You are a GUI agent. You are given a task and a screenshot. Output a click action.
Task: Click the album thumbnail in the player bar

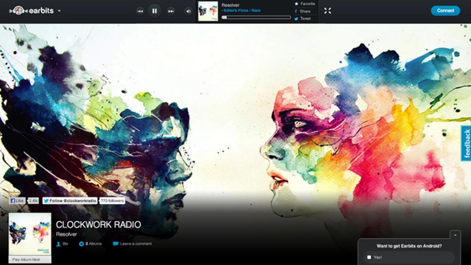pos(208,11)
